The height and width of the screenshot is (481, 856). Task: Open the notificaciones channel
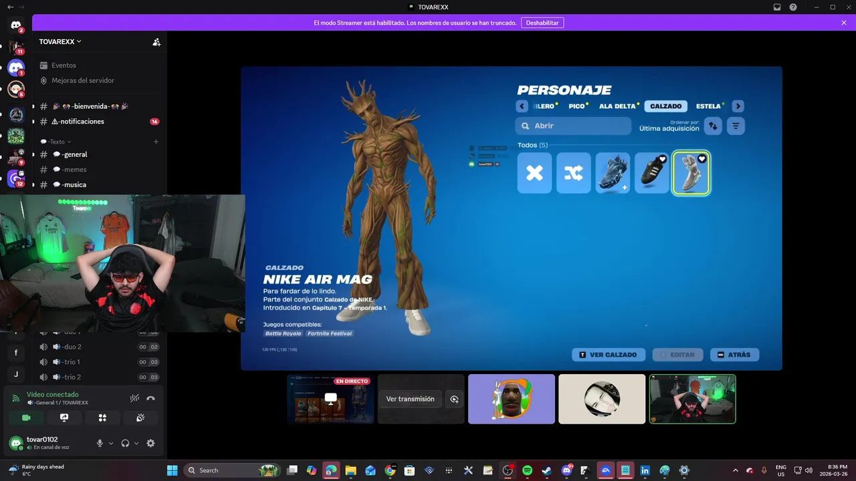[100, 122]
